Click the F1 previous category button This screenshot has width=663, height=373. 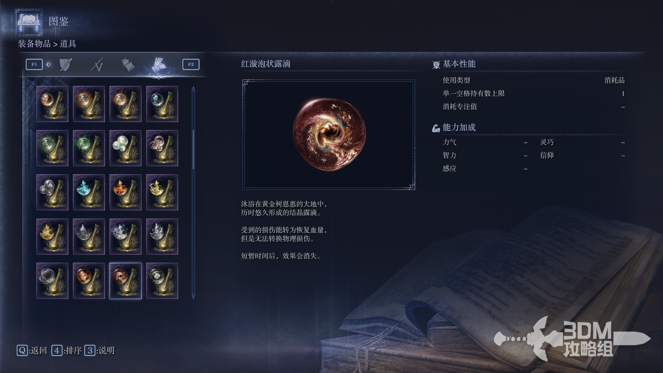point(34,65)
